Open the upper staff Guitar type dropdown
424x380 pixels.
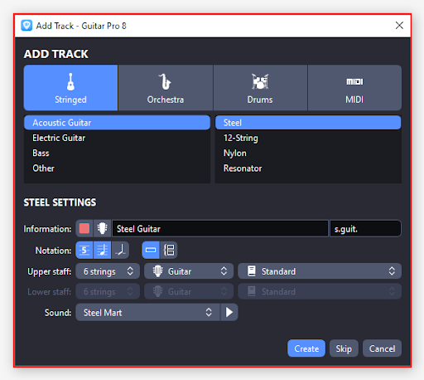click(x=189, y=271)
